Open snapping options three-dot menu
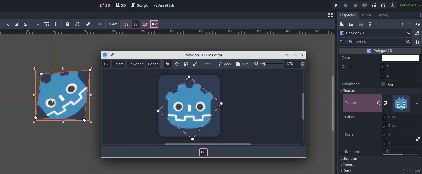Image resolution: width=422 pixels, height=174 pixels. [x=56, y=24]
